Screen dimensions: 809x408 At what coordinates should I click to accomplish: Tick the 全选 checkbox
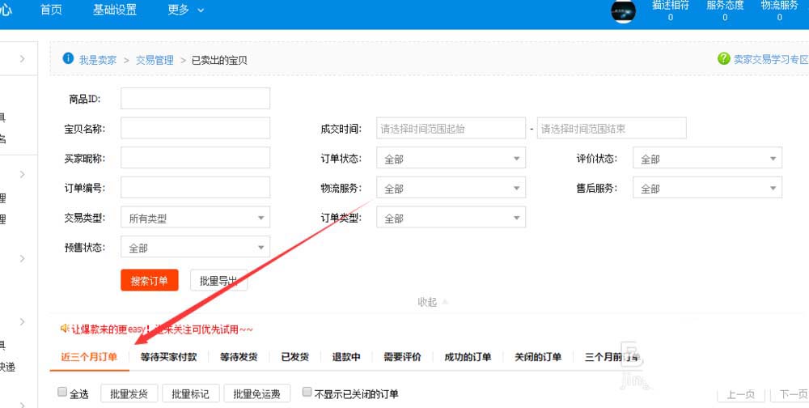pyautogui.click(x=62, y=393)
